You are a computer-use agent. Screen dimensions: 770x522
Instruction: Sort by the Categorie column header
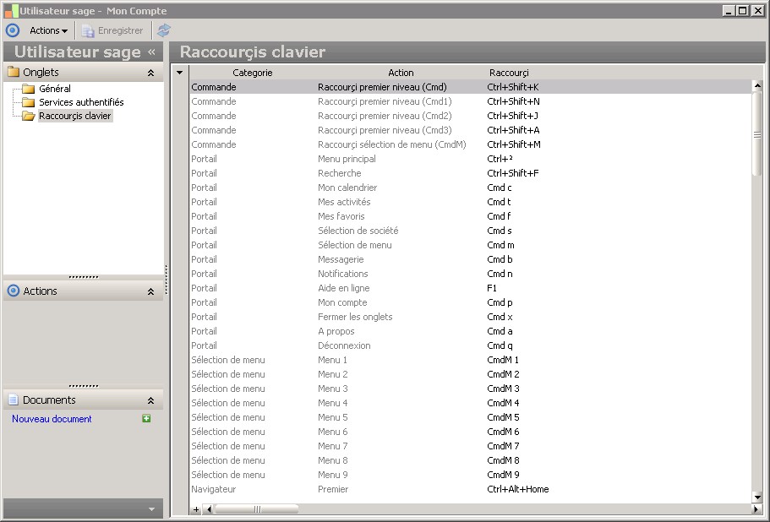coord(252,73)
